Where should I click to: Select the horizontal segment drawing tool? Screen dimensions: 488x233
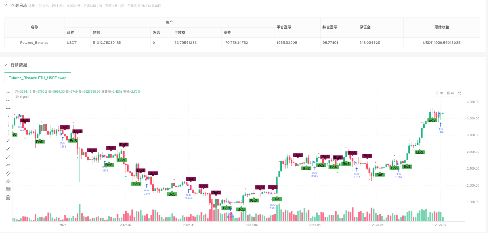pos(8,108)
